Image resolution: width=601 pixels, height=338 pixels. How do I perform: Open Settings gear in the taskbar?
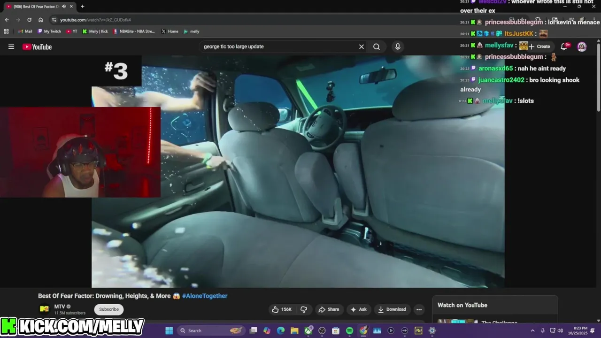432,330
